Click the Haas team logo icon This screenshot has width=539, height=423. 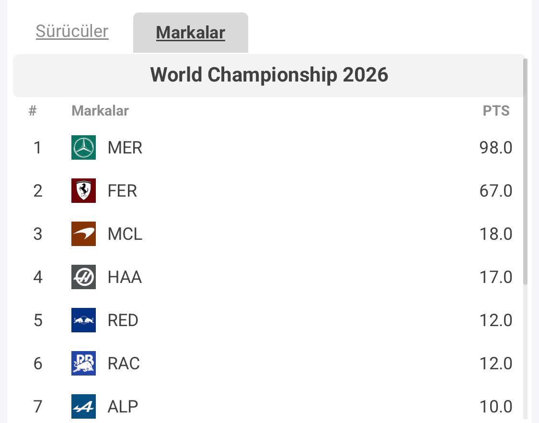pos(83,277)
